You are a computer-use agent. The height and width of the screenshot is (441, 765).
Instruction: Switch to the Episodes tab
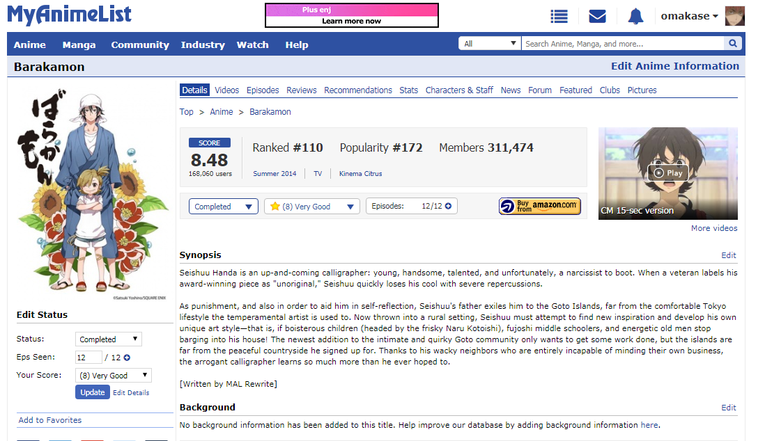[x=263, y=90]
